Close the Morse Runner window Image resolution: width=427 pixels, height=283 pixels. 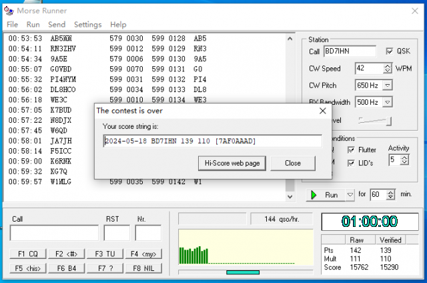(415, 11)
